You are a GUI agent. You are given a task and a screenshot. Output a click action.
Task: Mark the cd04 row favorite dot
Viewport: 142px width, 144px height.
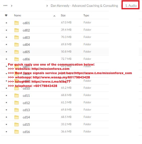click(6, 44)
